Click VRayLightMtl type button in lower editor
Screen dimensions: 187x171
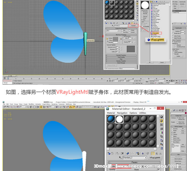coord(155,158)
